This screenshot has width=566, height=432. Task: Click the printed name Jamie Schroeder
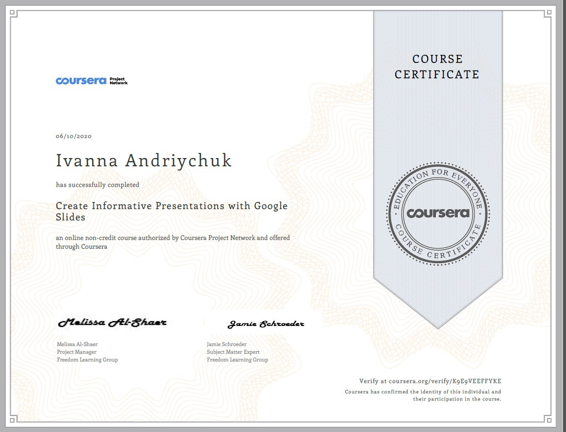[x=227, y=344]
